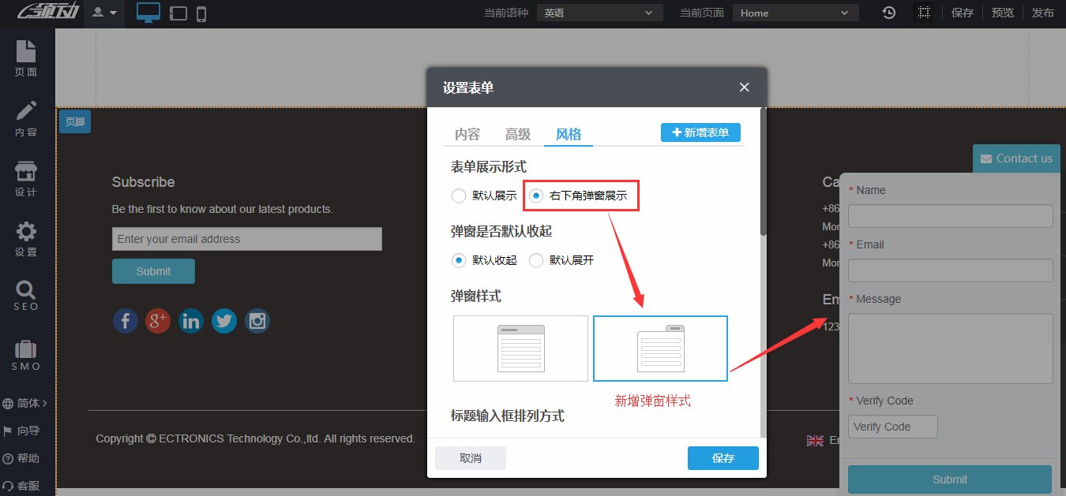
Task: Switch to the 高级 tab
Action: pyautogui.click(x=517, y=134)
